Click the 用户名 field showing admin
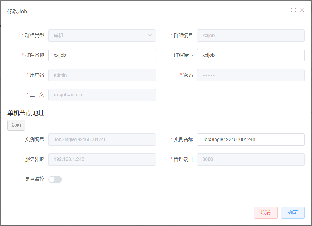312x226 pixels. [102, 75]
